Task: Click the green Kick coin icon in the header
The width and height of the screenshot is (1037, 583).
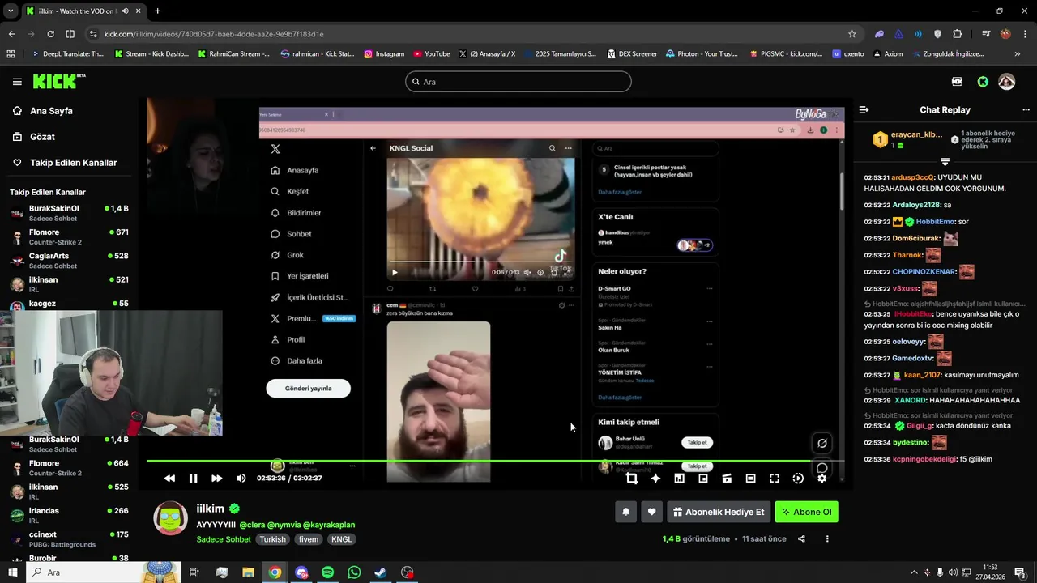Action: 983,82
